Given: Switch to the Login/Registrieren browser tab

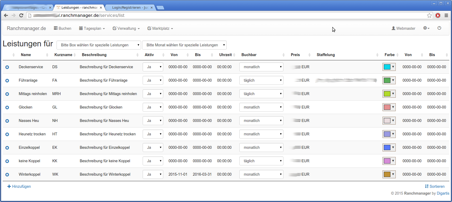Looking at the screenshot, I should click(x=130, y=7).
